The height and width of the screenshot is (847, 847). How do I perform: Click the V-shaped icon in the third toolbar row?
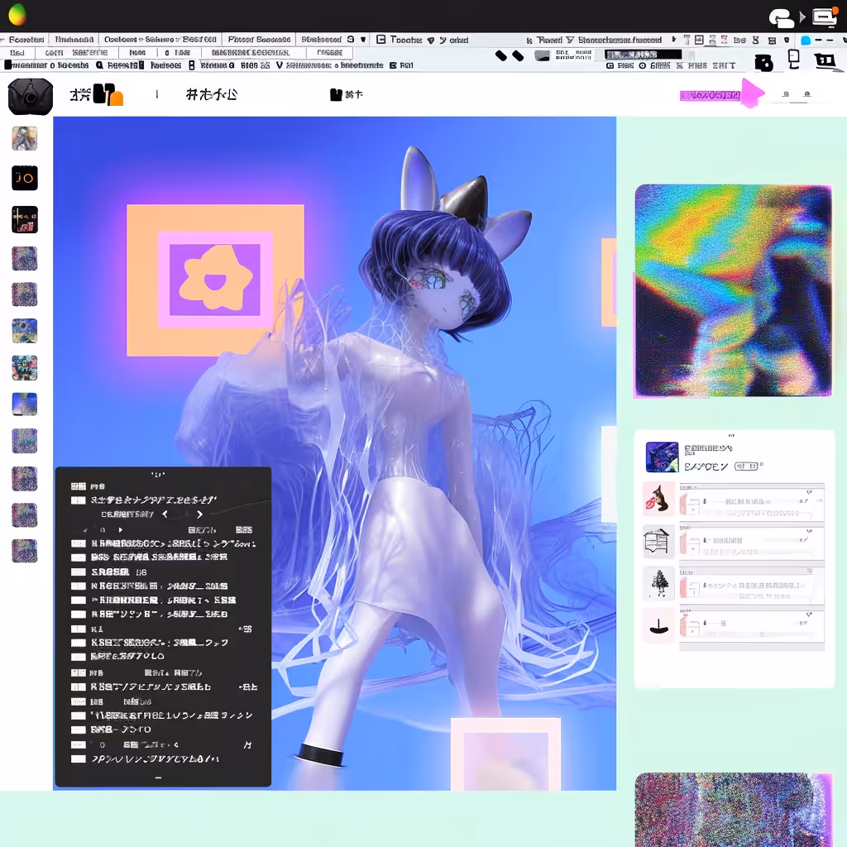(x=280, y=65)
